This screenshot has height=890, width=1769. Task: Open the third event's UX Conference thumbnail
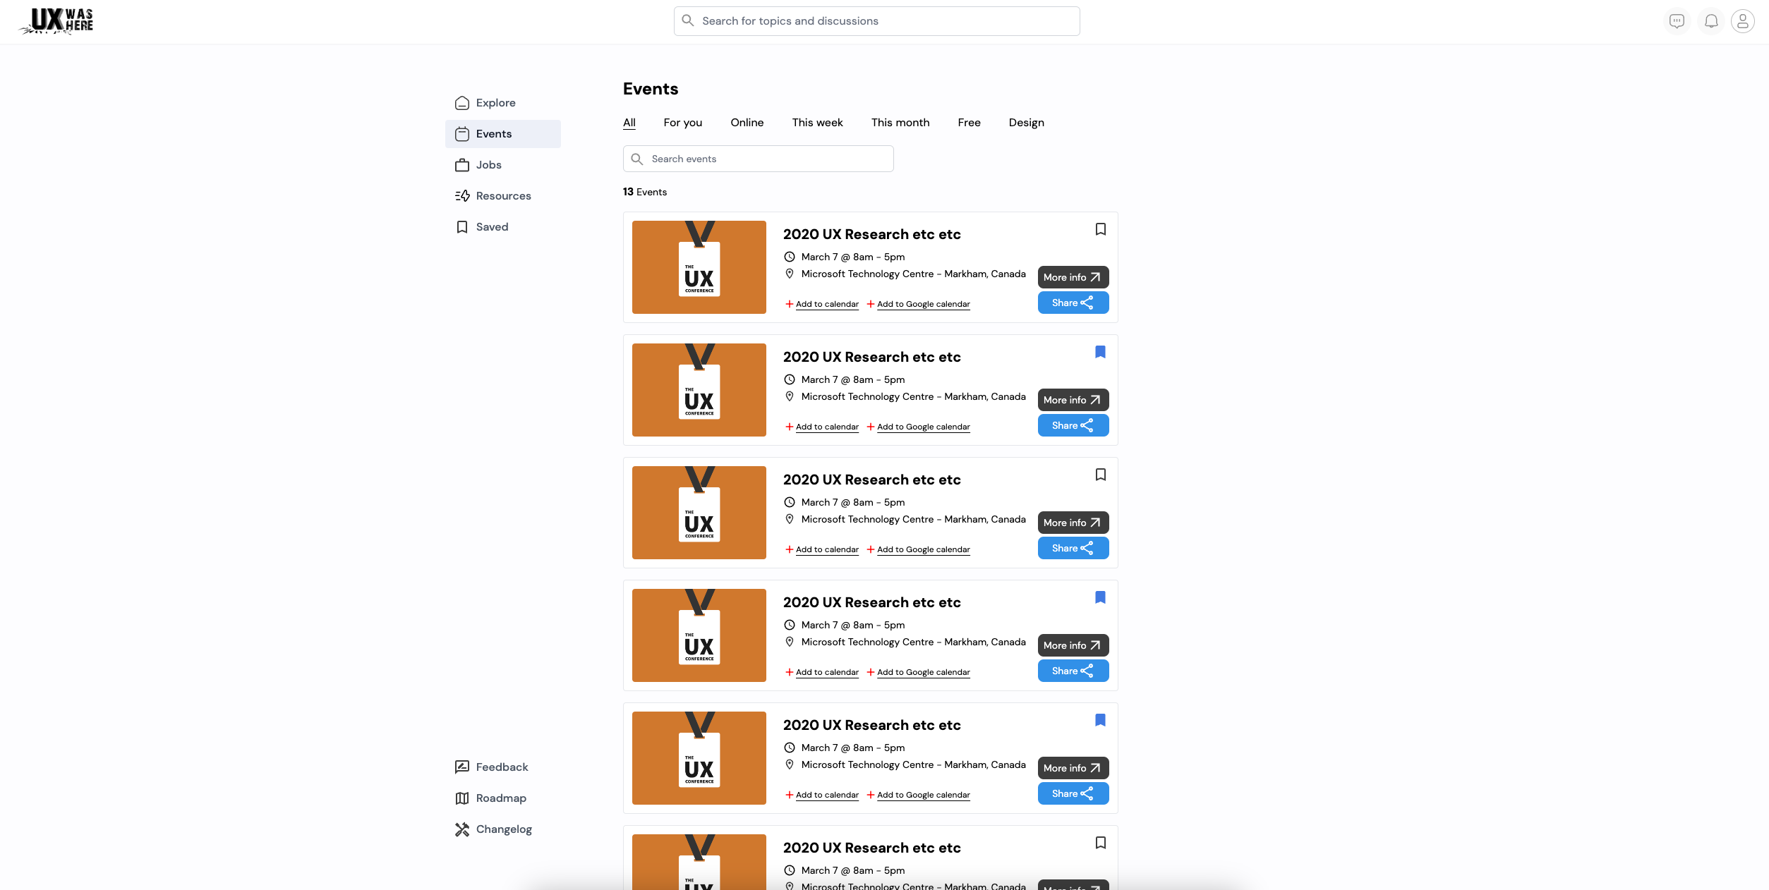click(699, 513)
